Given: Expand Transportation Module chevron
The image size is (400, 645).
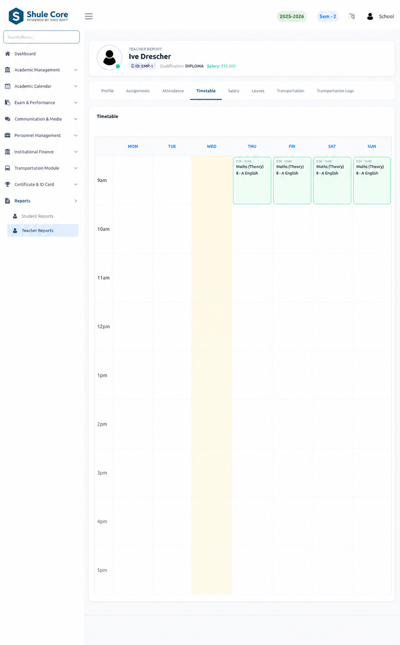Looking at the screenshot, I should 76,168.
